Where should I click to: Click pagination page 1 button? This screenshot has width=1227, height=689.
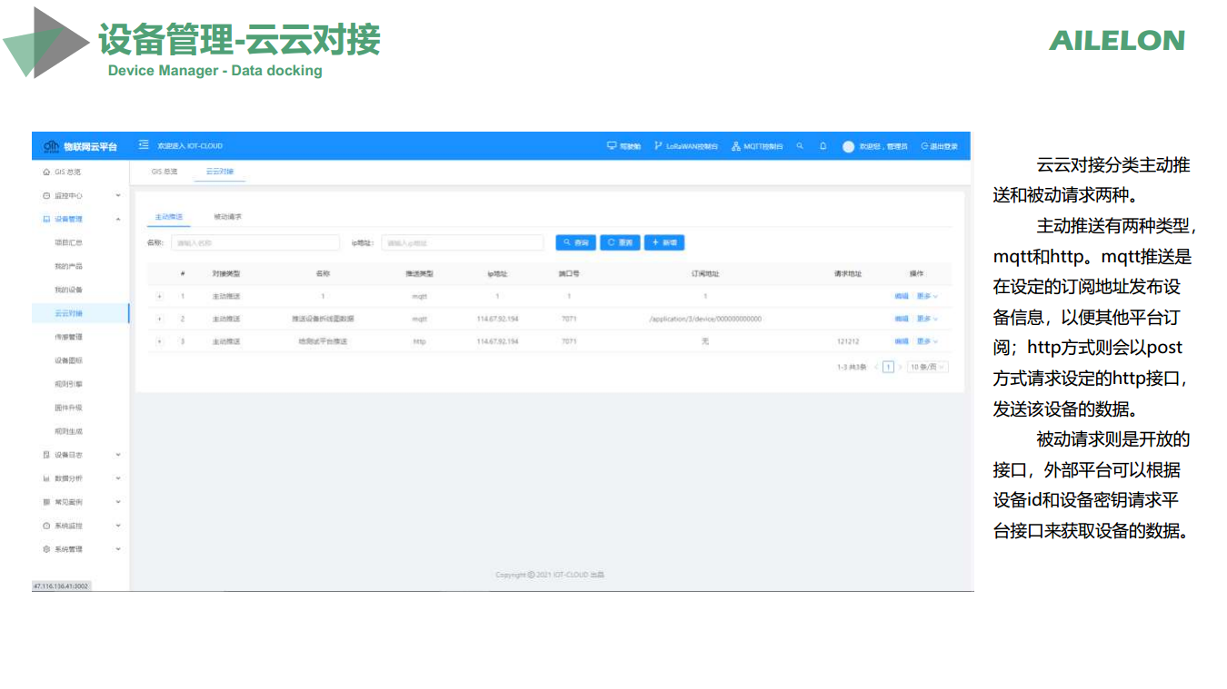click(x=888, y=367)
